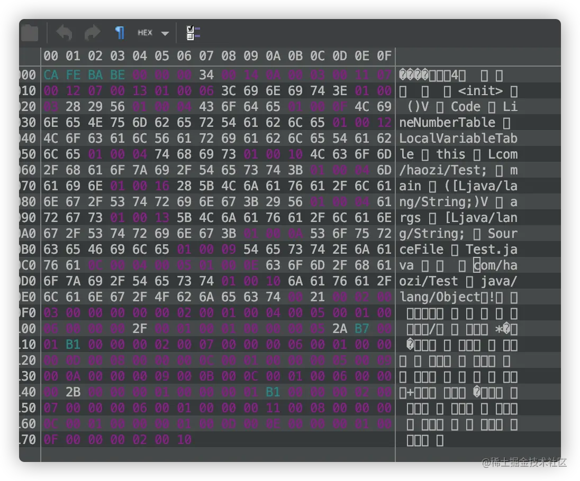Select the 2A byte in row 100
Viewport: 580px width, 481px height.
(x=340, y=329)
